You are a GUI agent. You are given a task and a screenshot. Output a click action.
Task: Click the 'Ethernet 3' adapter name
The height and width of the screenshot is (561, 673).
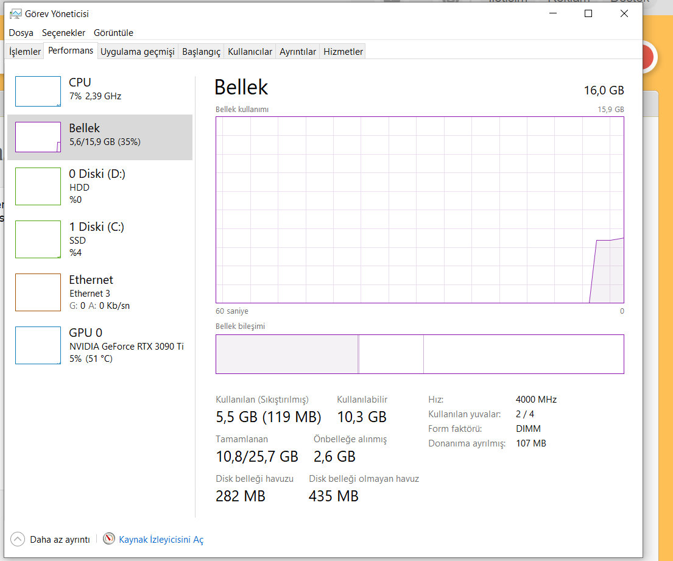[x=90, y=294]
